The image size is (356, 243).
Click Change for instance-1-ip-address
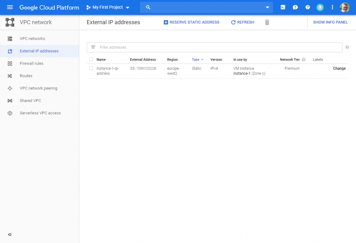(339, 69)
